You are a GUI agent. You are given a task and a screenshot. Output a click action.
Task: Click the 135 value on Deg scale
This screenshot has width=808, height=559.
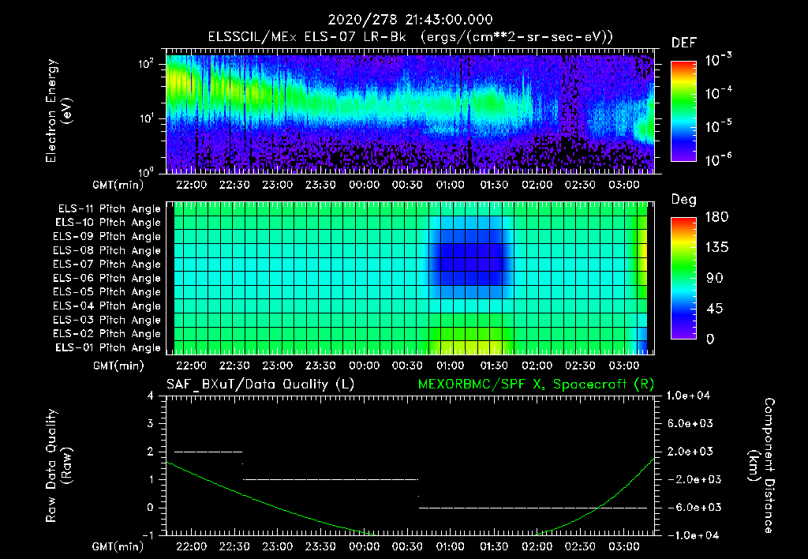[x=716, y=248]
